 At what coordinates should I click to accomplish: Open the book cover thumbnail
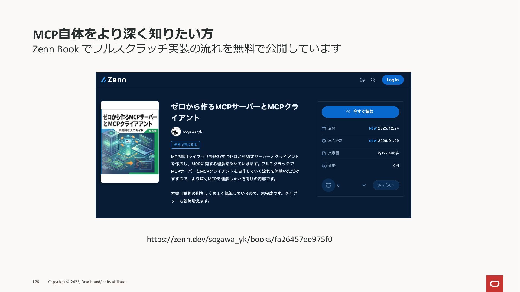tap(130, 142)
